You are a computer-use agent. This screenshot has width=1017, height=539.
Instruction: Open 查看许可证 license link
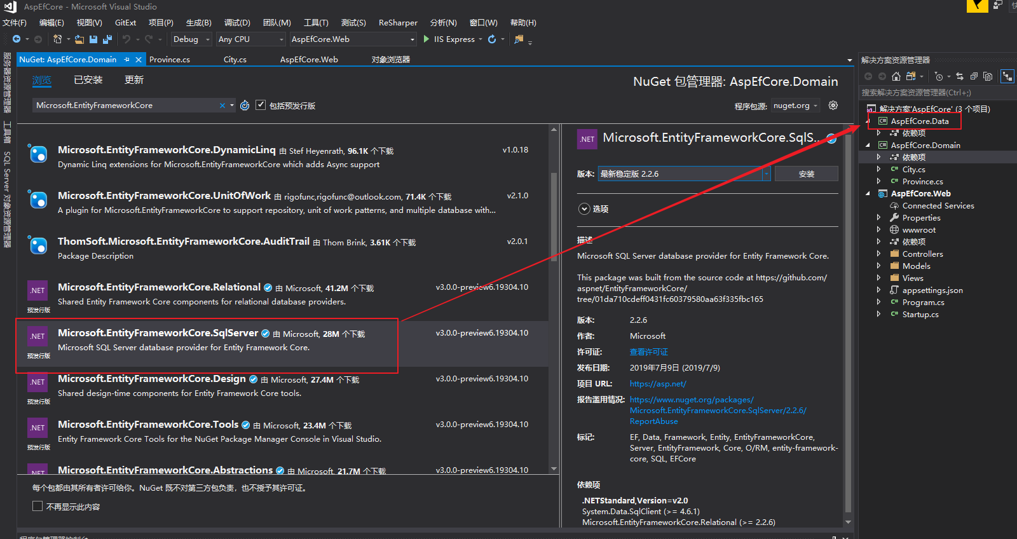click(x=649, y=352)
